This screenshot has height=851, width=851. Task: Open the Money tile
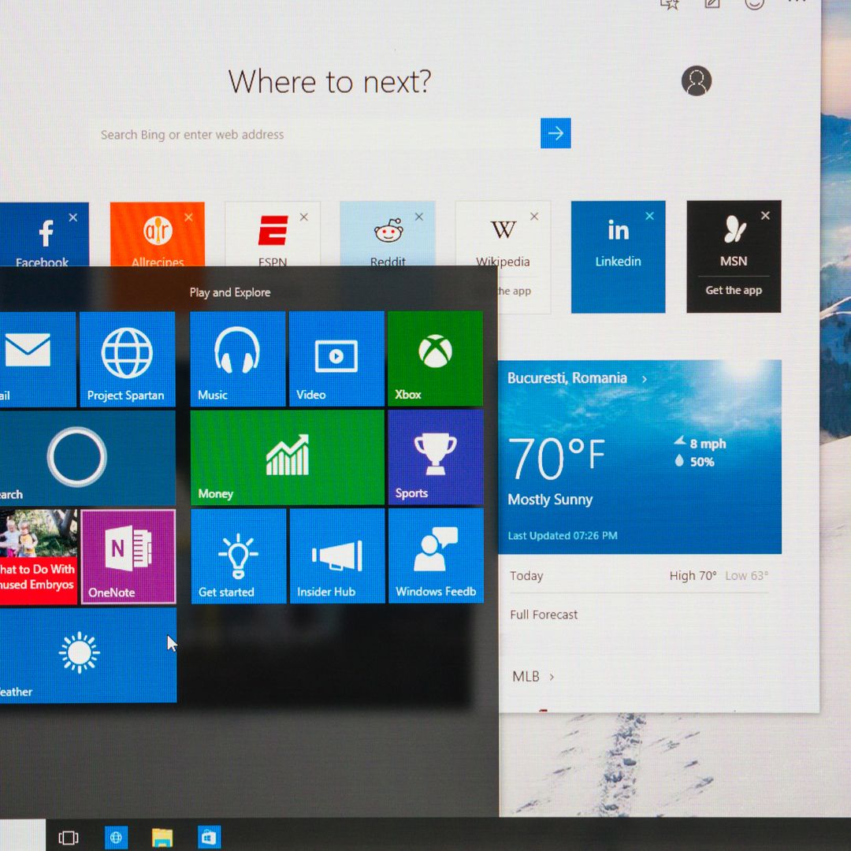coord(287,458)
